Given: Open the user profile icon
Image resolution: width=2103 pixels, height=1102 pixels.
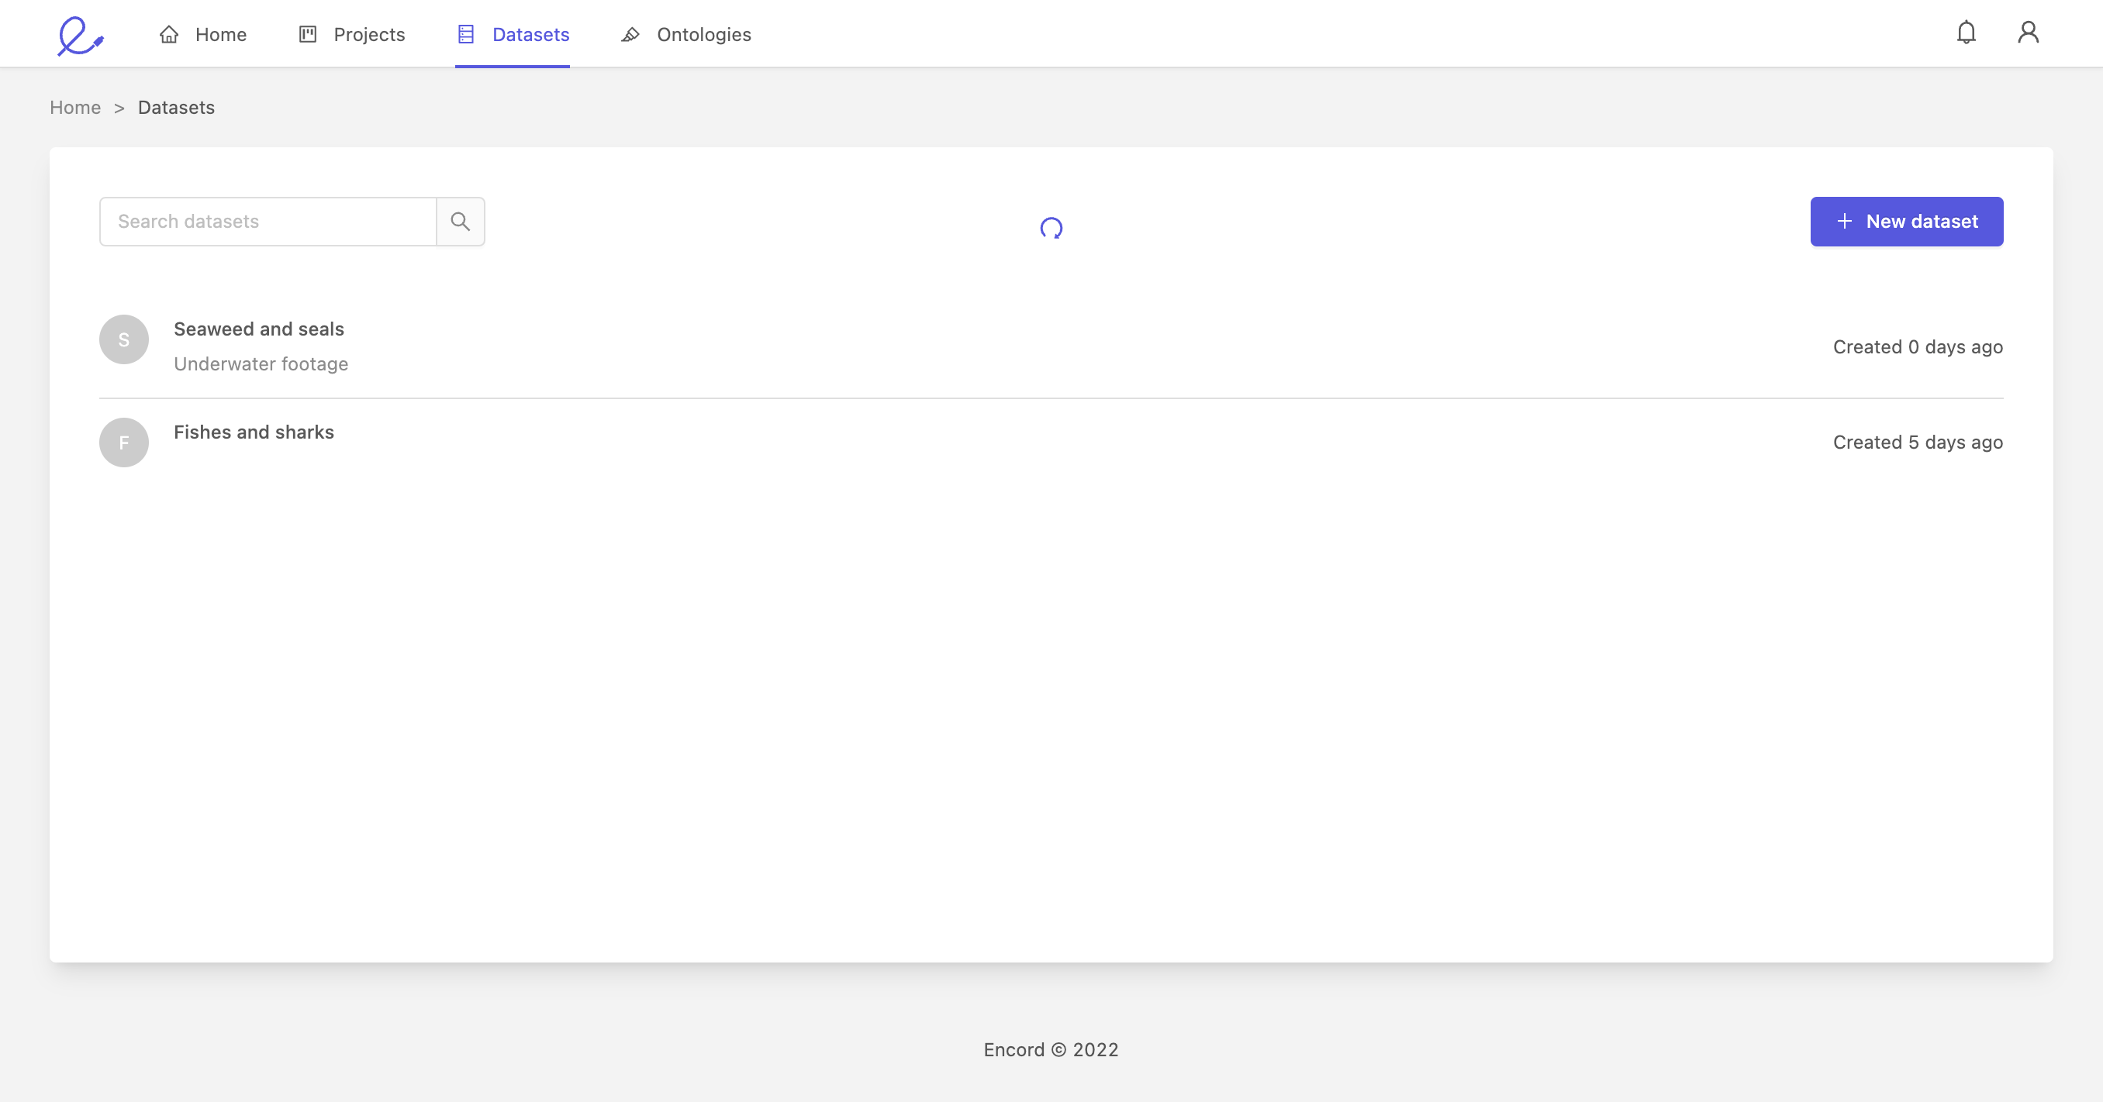Looking at the screenshot, I should pos(2028,33).
